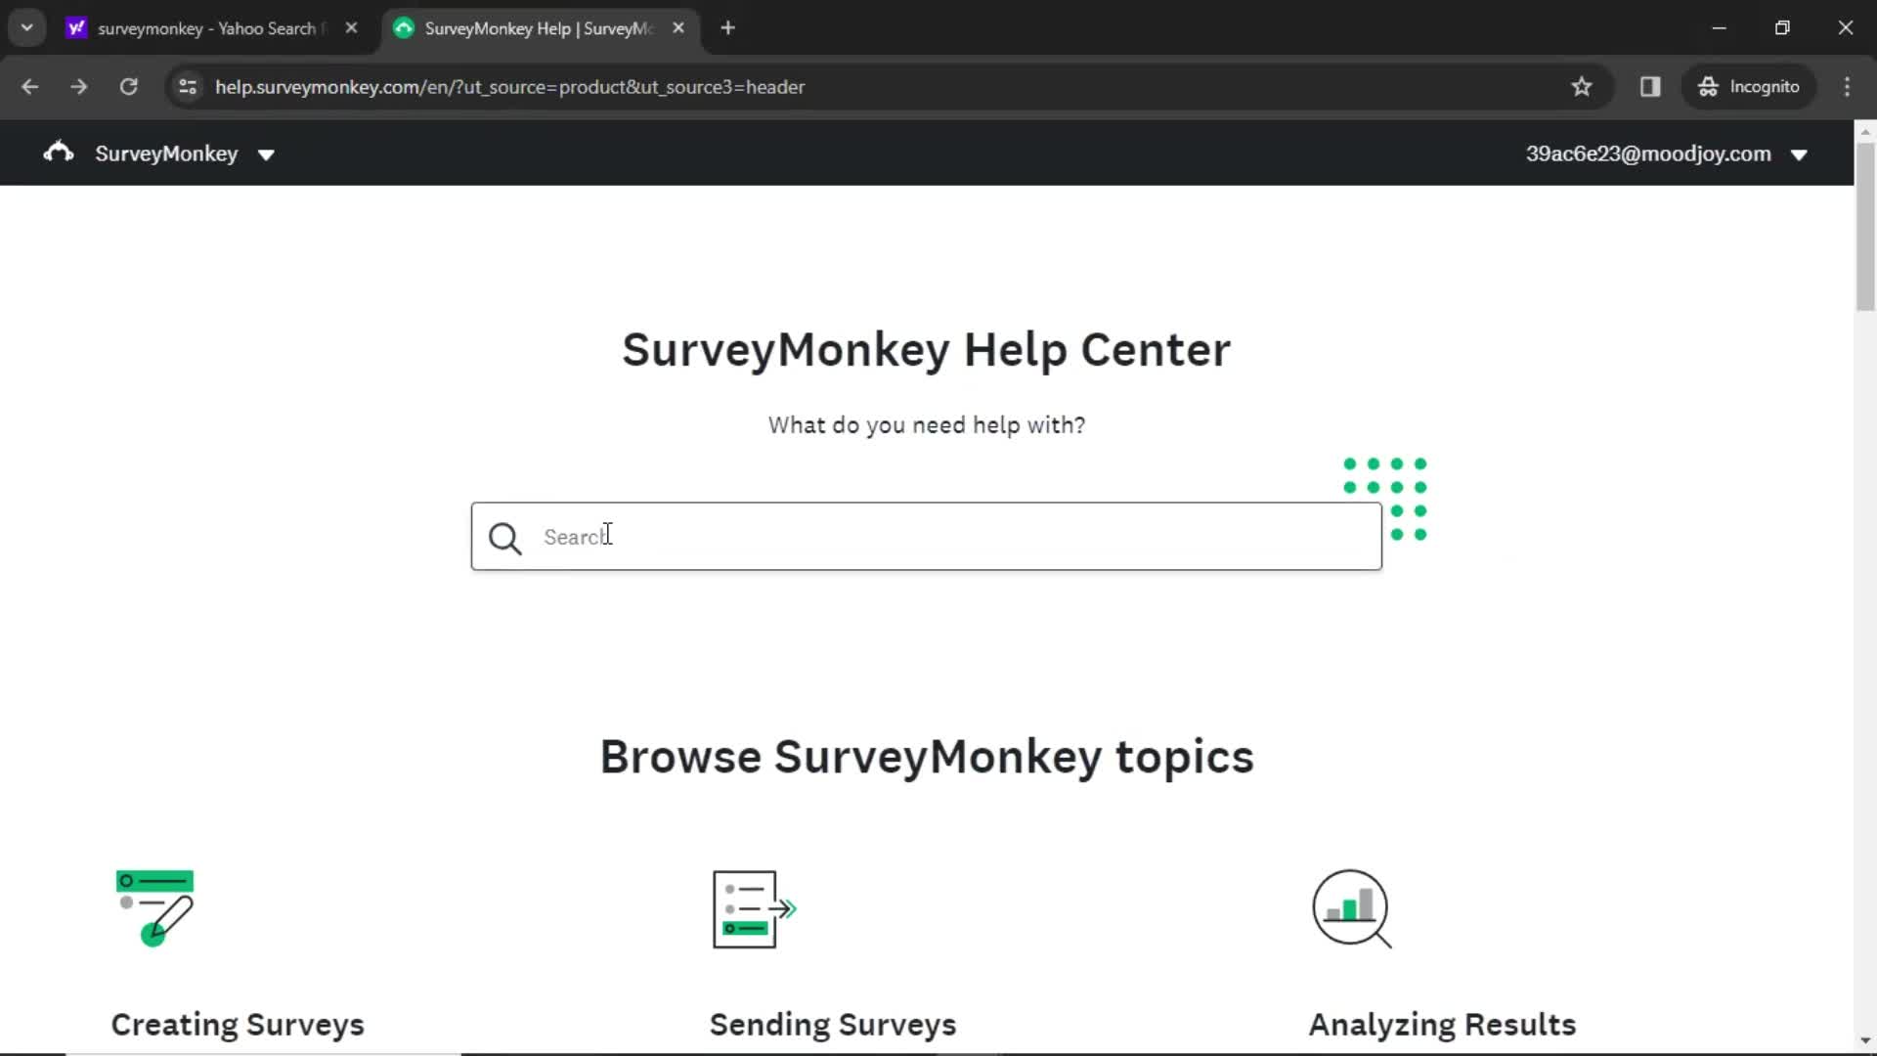Click the 'Browse SurveyMonkey topics' heading
The width and height of the screenshot is (1877, 1056).
click(x=926, y=756)
